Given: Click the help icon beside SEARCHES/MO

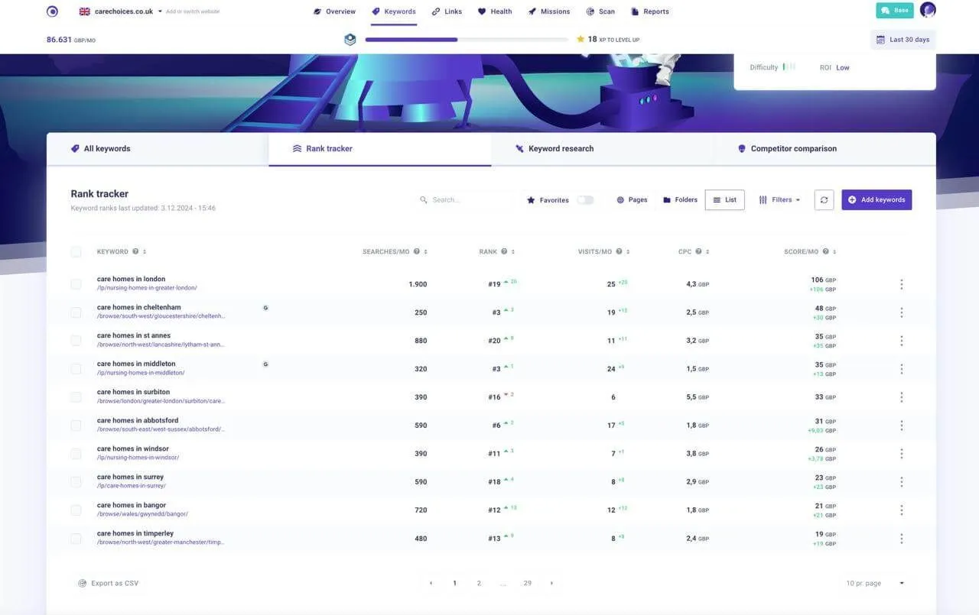Looking at the screenshot, I should [x=417, y=252].
